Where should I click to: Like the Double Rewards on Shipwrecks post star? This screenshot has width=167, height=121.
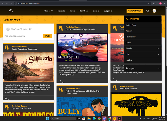coord(6,98)
